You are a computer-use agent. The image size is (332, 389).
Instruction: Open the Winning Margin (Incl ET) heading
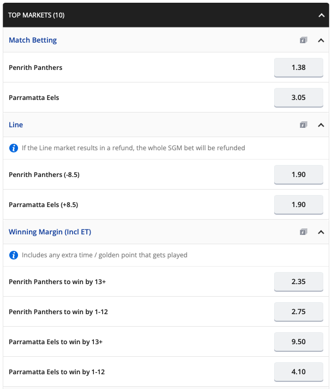[x=50, y=232]
